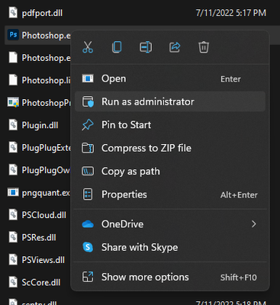Click the pngquant.exe application icon
This screenshot has height=305, width=280.
[13, 192]
